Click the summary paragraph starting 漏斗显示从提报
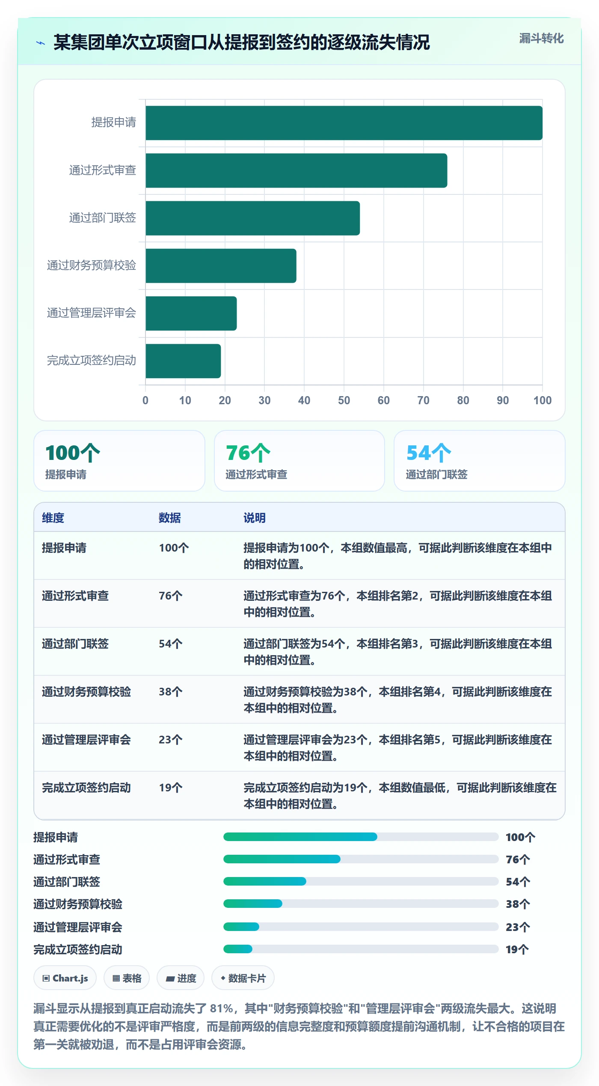Viewport: 599px width, 1086px height. tap(299, 1026)
